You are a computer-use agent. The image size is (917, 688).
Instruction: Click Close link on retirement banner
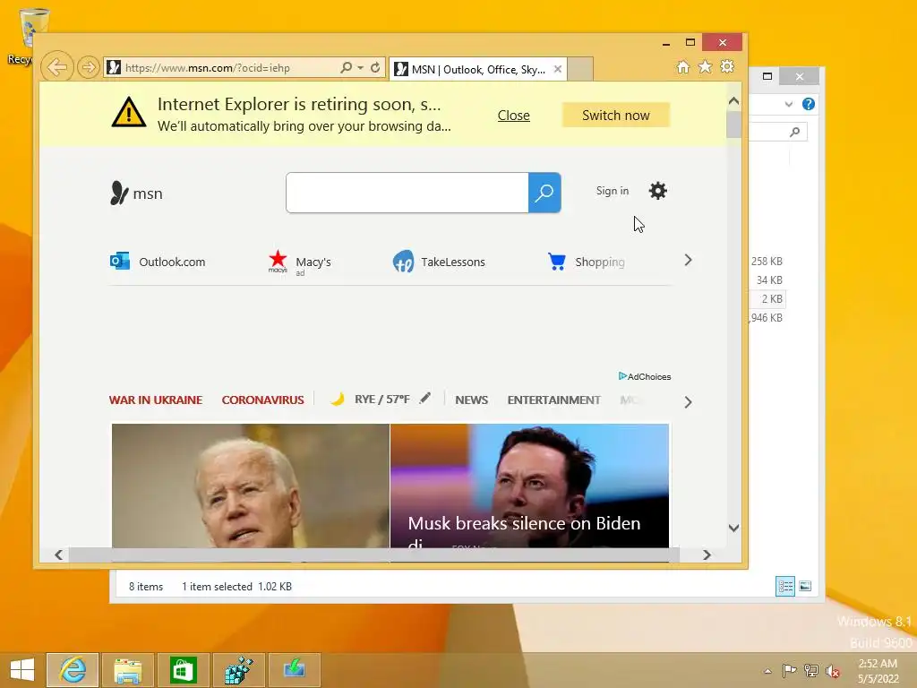(x=513, y=116)
